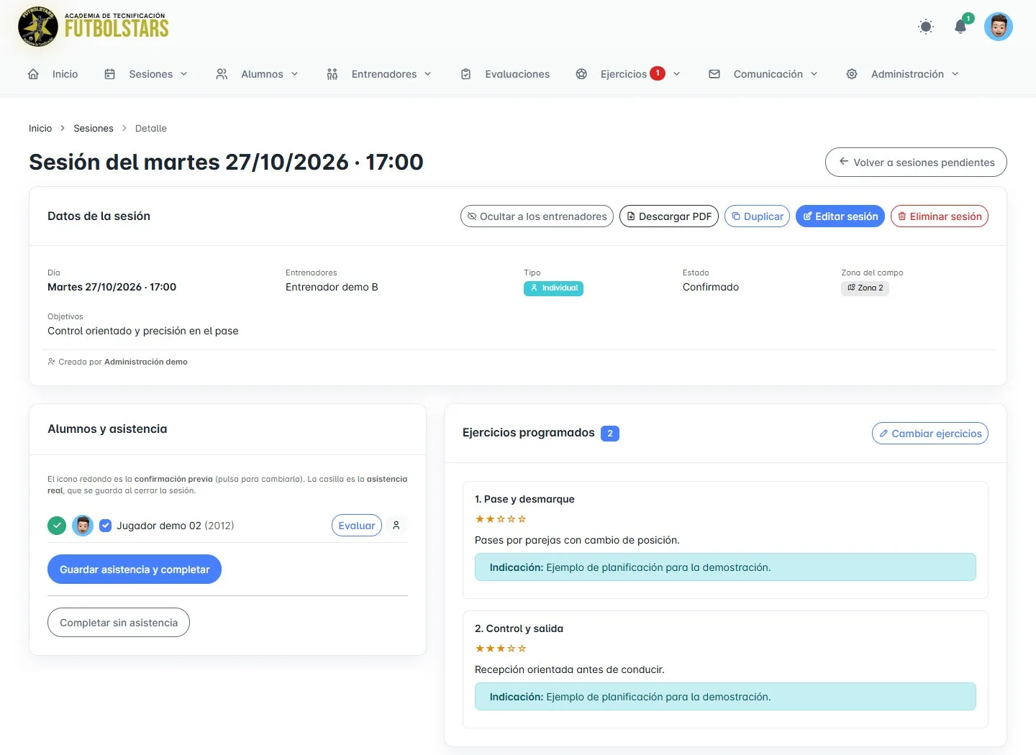Uncheck the attendance checkbox for Jugador demo 02
Image resolution: width=1036 pixels, height=755 pixels.
pos(105,526)
